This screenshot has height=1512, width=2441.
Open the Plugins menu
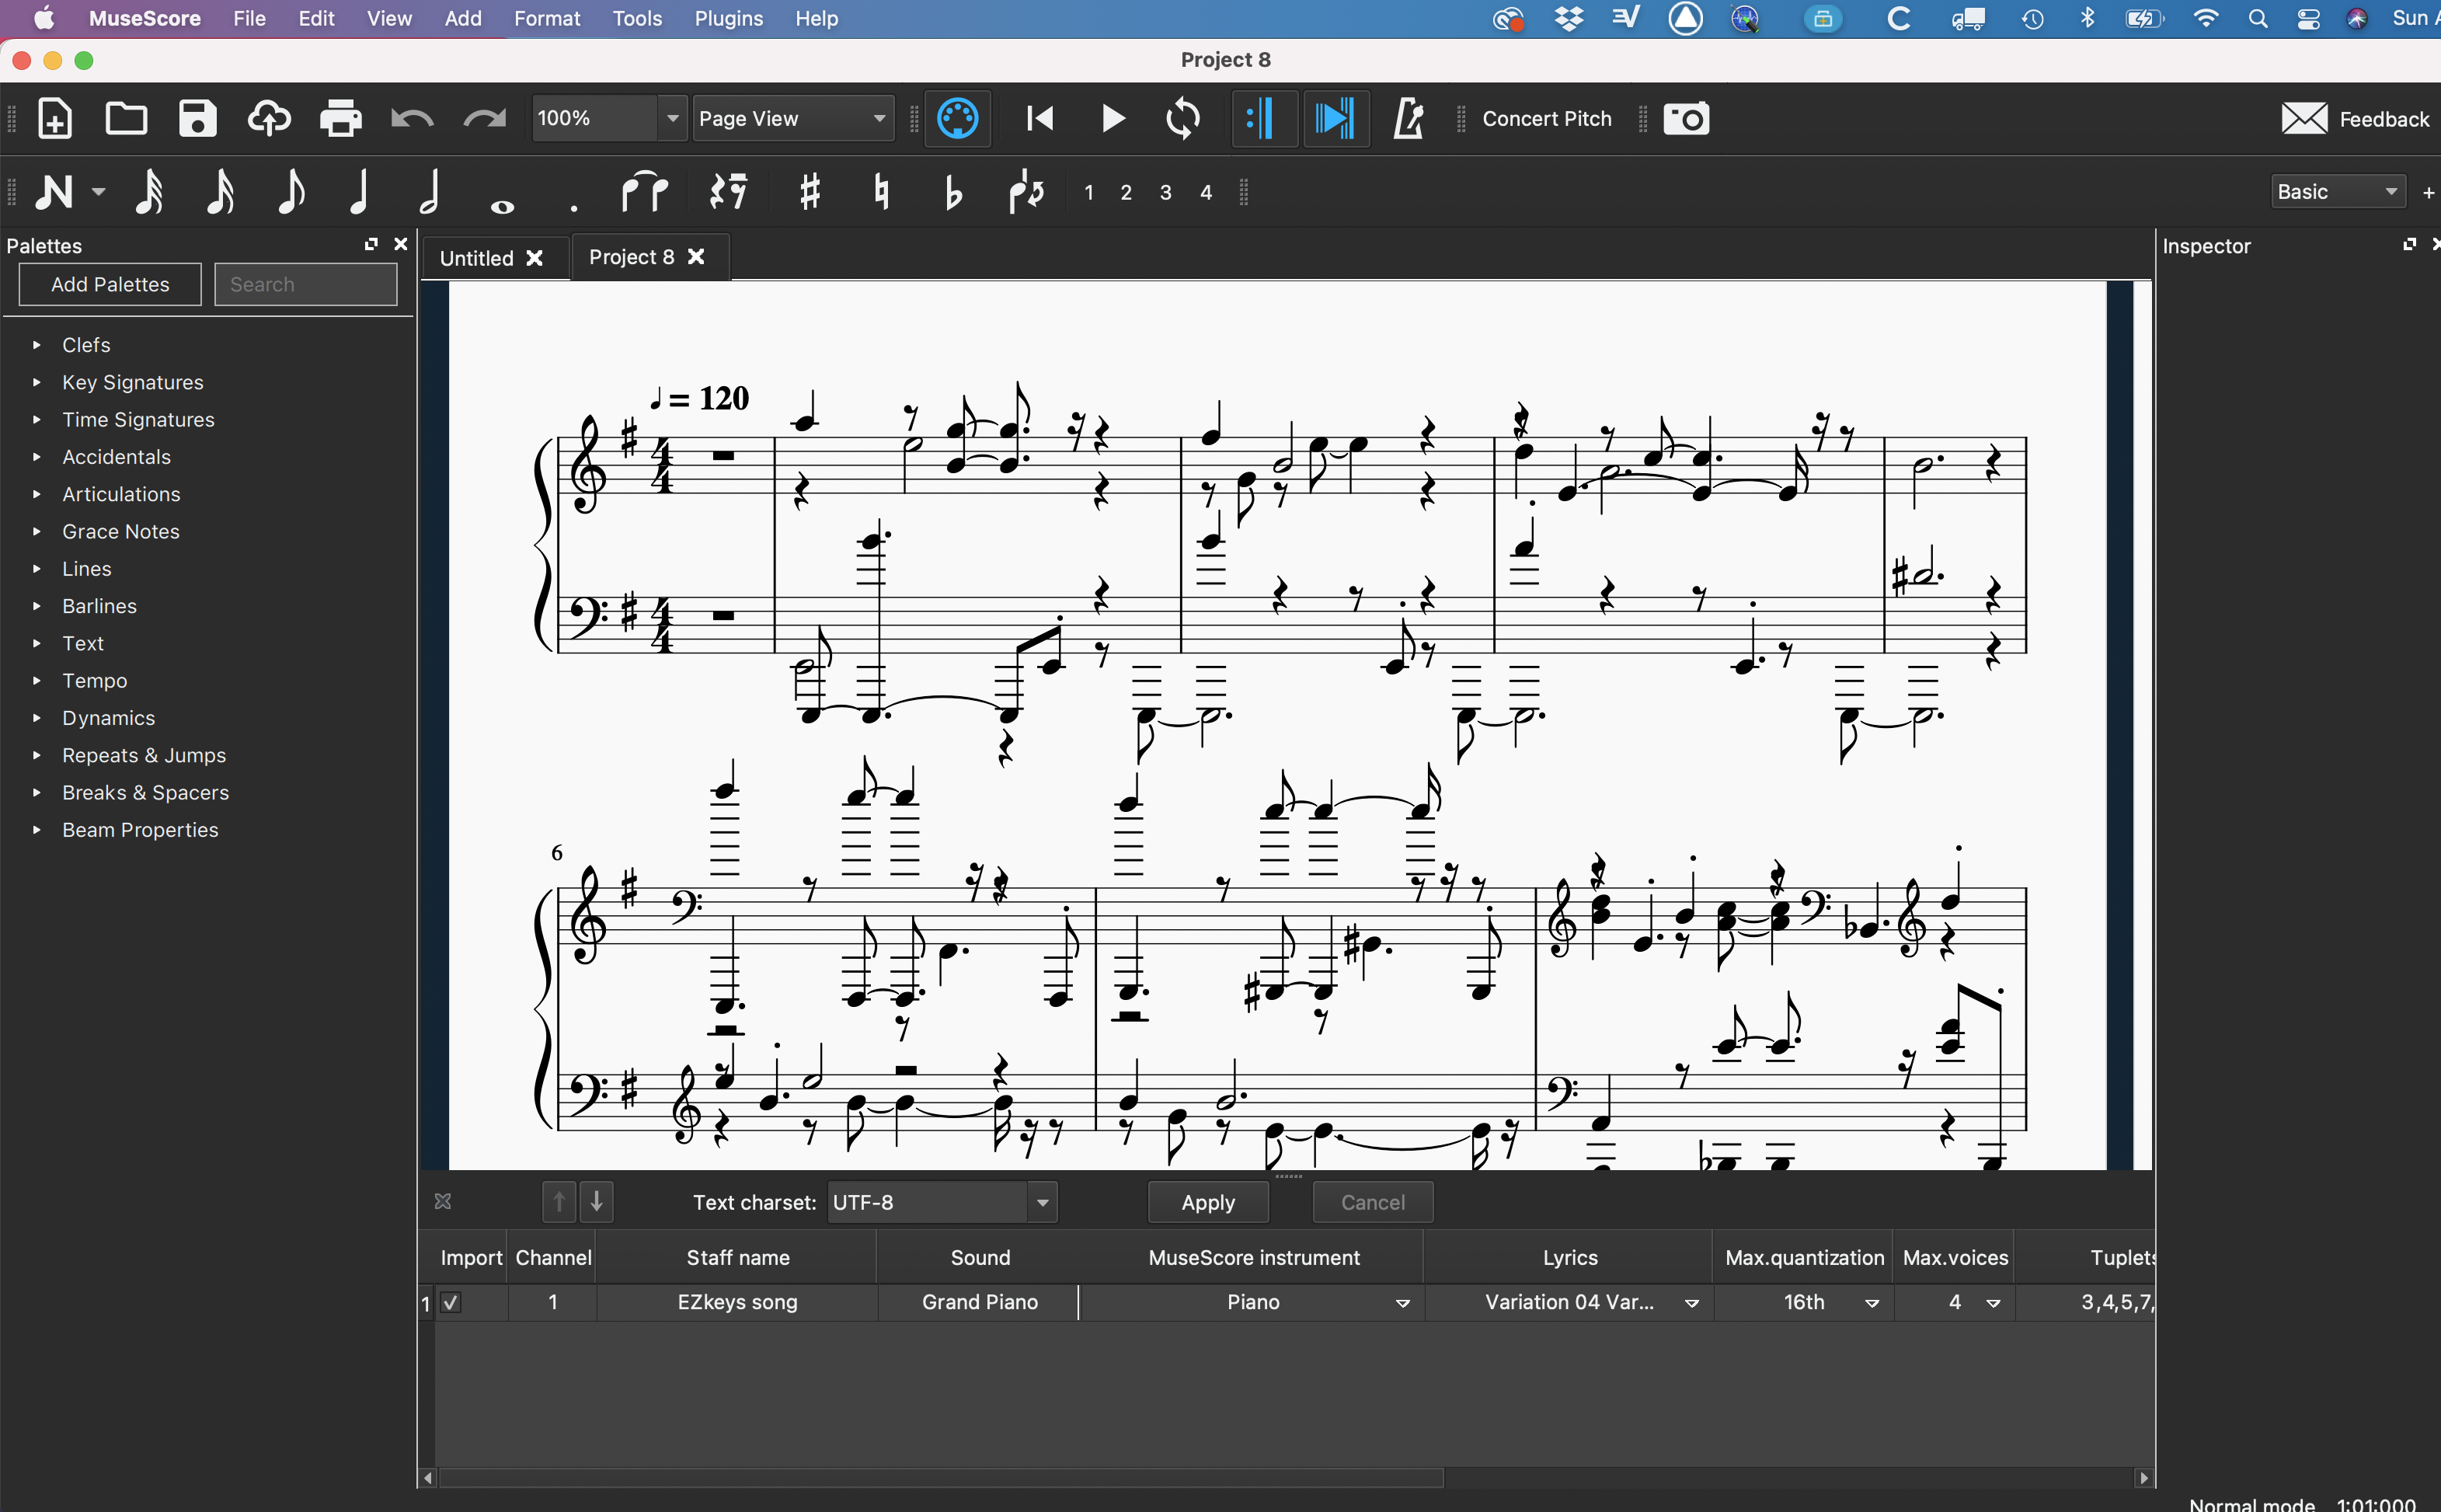coord(729,18)
